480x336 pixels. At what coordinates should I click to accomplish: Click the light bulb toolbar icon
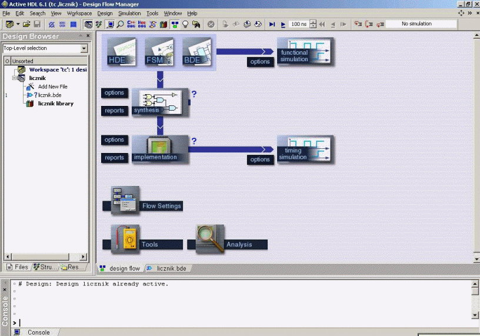tap(185, 24)
